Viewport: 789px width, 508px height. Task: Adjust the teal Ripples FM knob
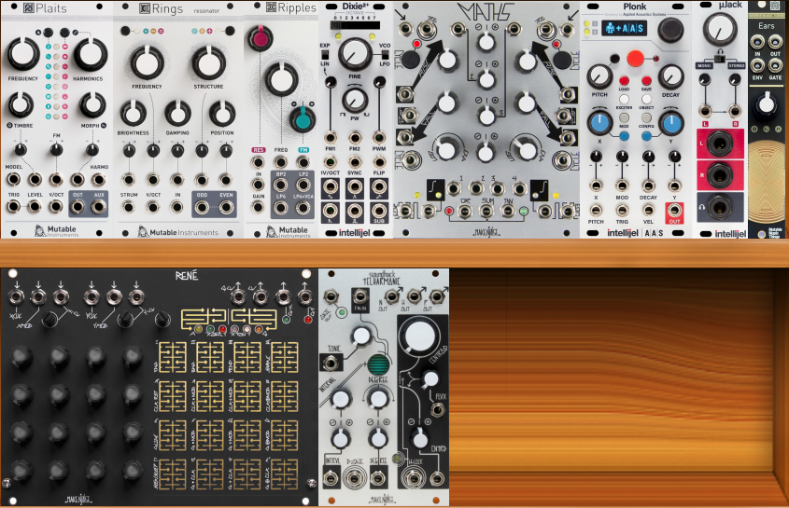tap(303, 119)
